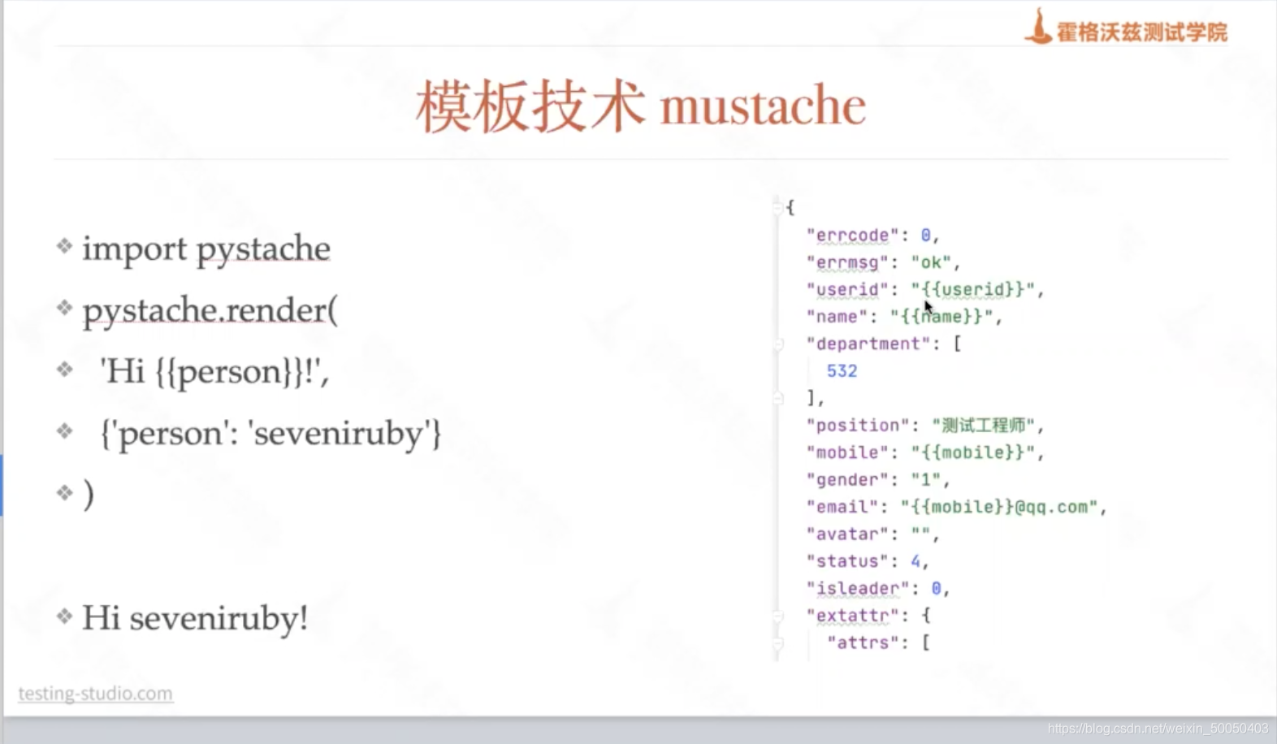Collapse the "department" array fold marker
The image size is (1277, 744).
coord(778,344)
